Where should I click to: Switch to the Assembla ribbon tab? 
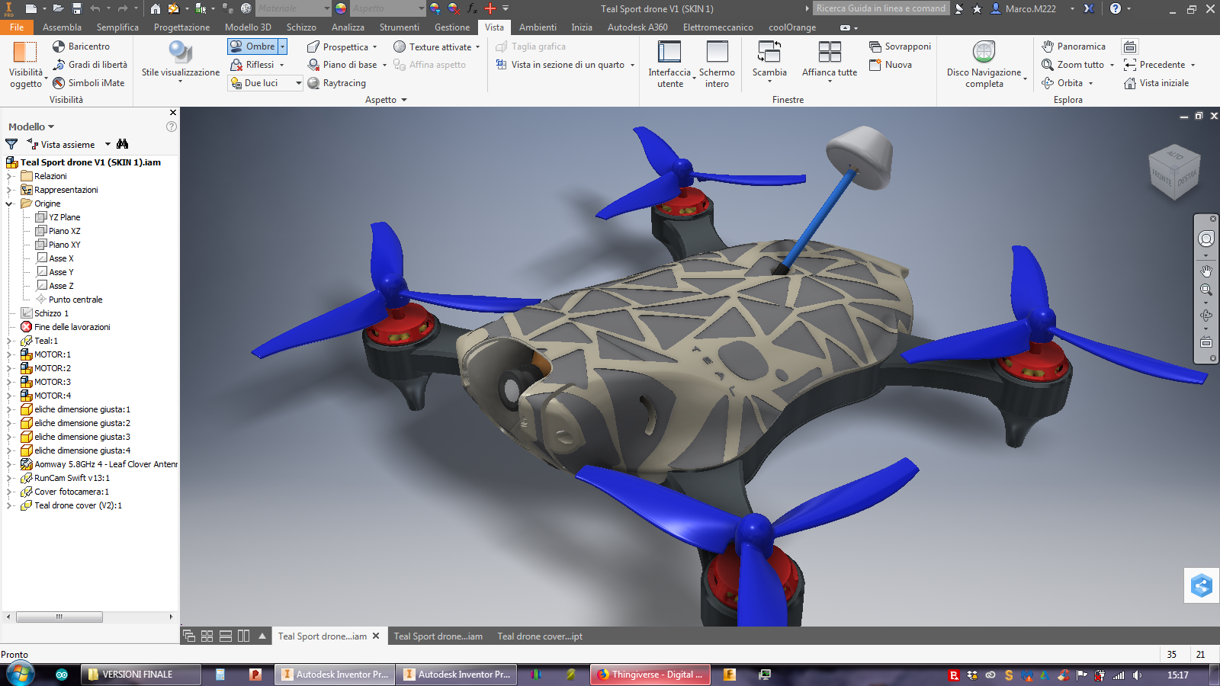click(62, 27)
